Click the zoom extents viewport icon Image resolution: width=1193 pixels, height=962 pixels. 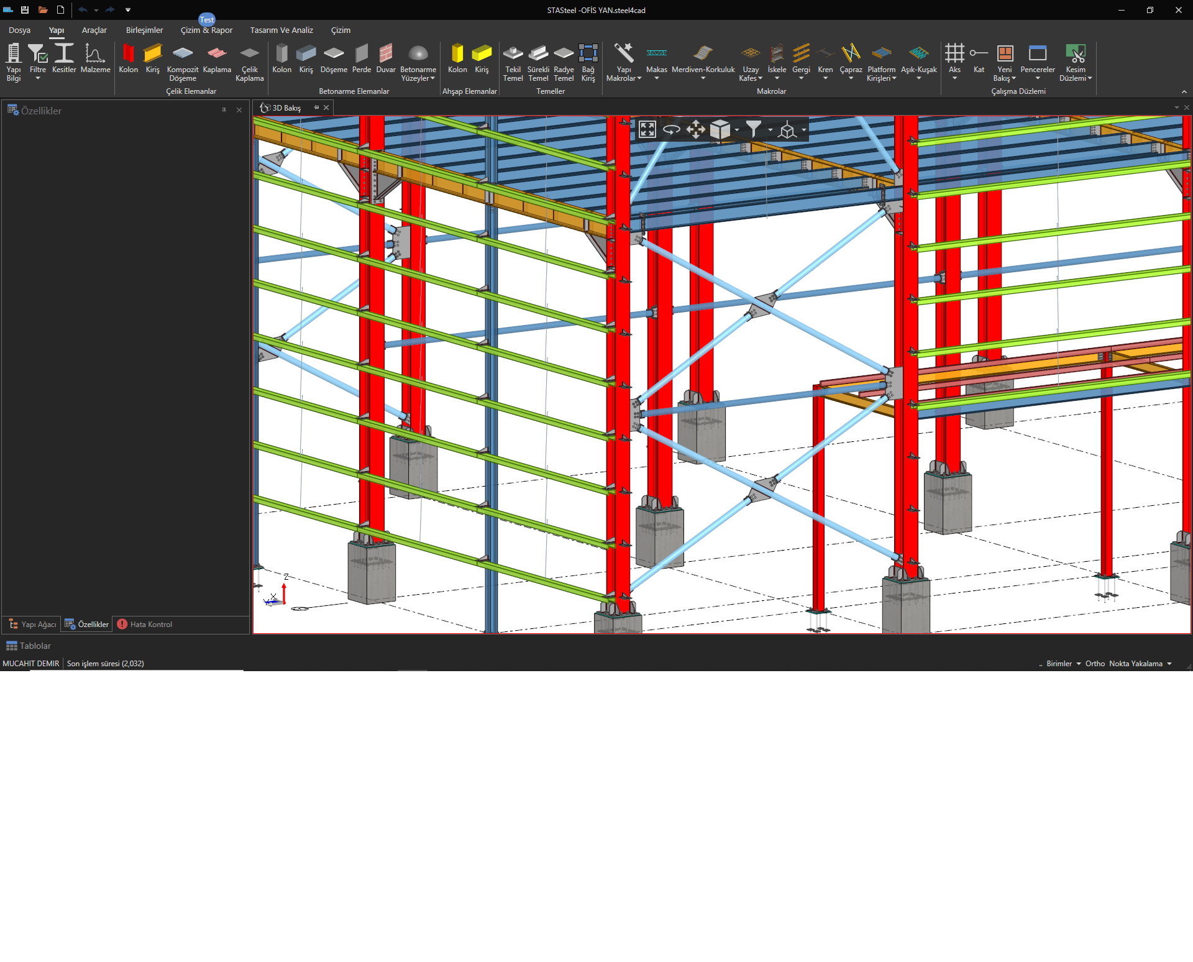647,129
